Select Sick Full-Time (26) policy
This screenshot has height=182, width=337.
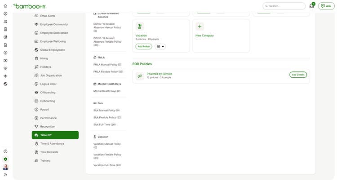tap(104, 124)
